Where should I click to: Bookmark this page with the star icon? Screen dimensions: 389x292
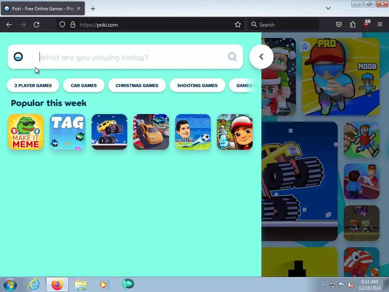[238, 25]
